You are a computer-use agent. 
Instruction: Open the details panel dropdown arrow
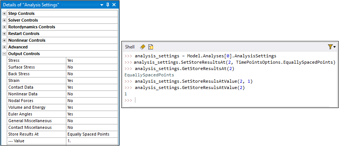[102, 5]
